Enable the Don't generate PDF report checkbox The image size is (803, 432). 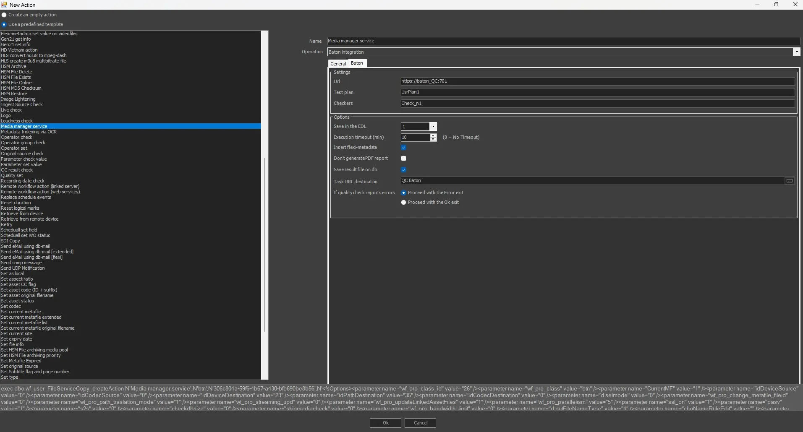403,159
